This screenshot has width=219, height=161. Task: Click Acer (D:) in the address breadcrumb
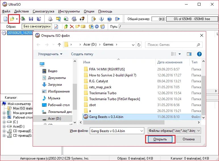(90, 44)
